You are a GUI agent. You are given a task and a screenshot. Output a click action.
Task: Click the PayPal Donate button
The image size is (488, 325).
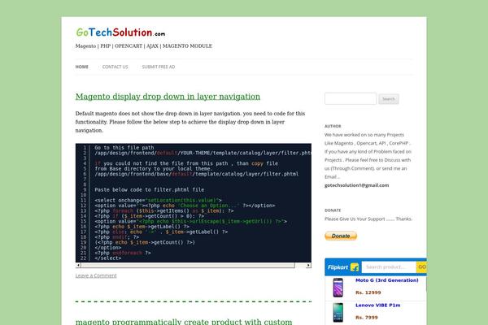pyautogui.click(x=341, y=236)
